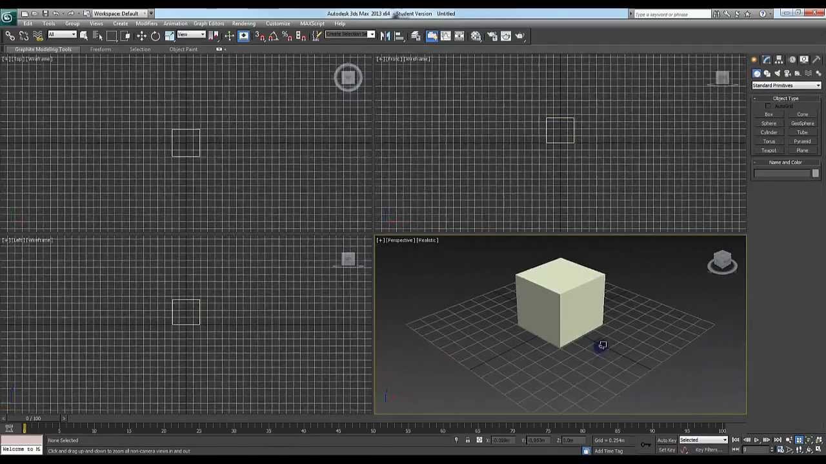Open the Modify command panel tab
This screenshot has height=464, width=826.
[x=767, y=59]
